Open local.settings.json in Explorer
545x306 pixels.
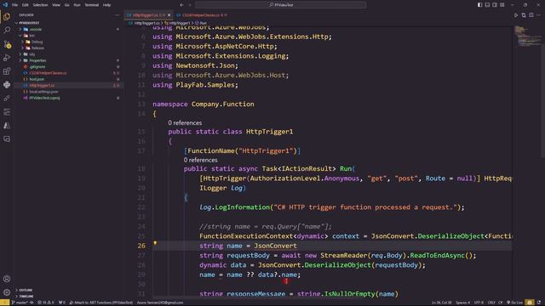coord(43,92)
